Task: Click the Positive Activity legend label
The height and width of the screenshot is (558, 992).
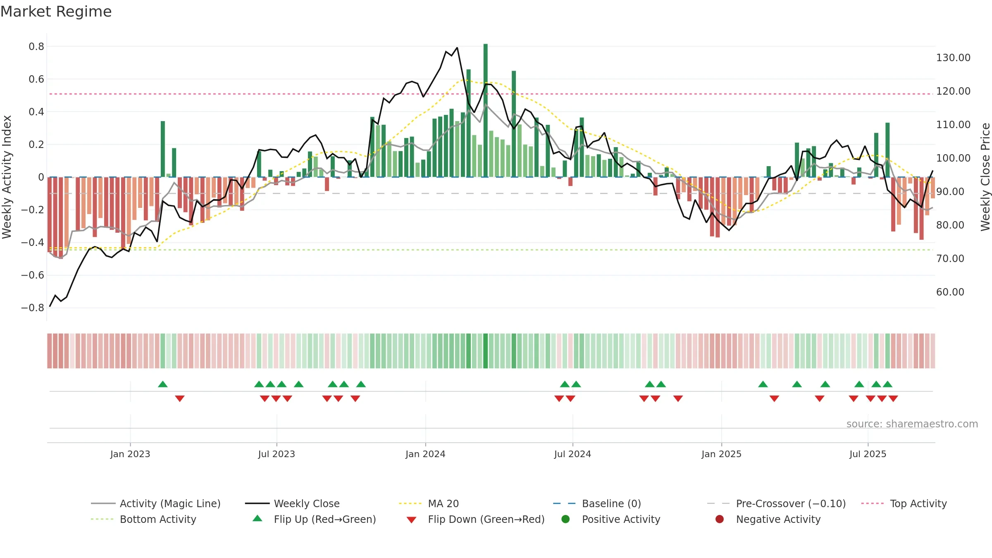Action: [x=621, y=519]
